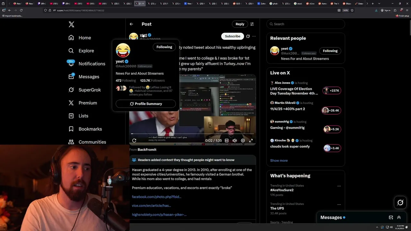The width and height of the screenshot is (411, 231).
Task: Mute the video with the speaker icon
Action: point(235,141)
